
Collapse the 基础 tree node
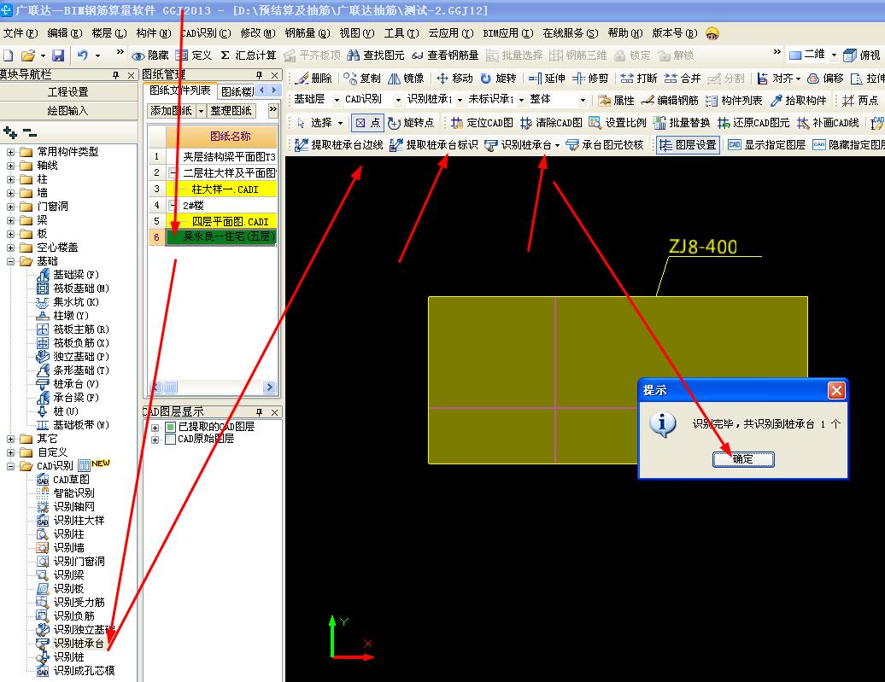coord(11,261)
